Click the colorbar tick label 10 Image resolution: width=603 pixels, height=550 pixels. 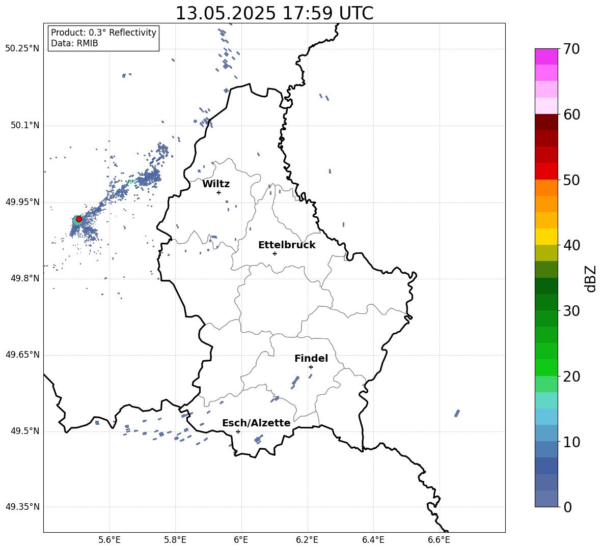571,442
